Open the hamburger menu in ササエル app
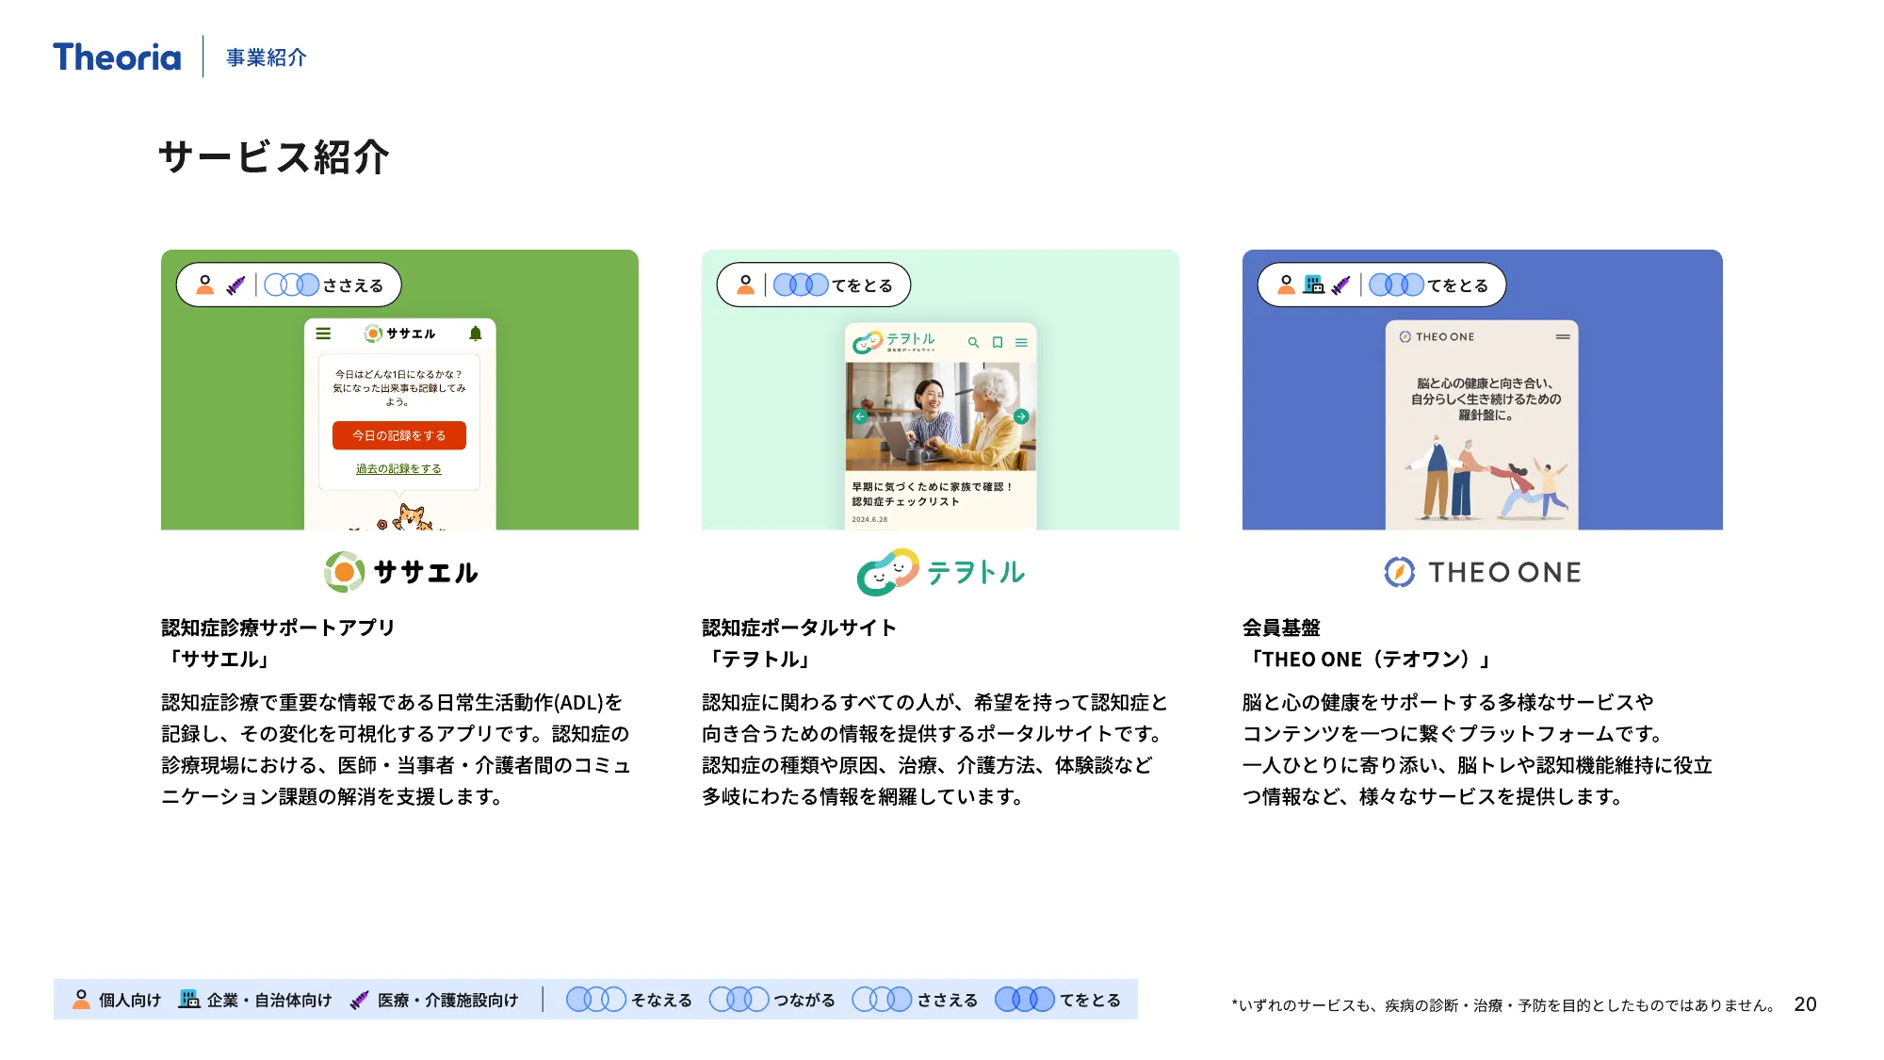 pos(323,334)
